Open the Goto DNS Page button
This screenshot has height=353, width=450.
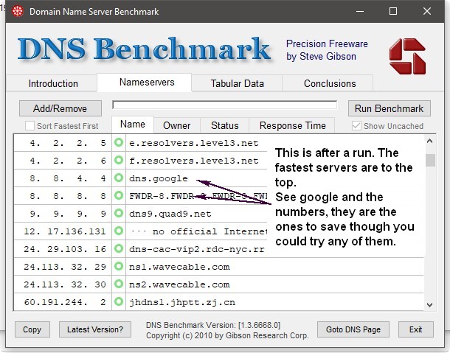(353, 329)
